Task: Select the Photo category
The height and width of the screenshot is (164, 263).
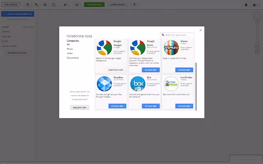Action: (70, 49)
